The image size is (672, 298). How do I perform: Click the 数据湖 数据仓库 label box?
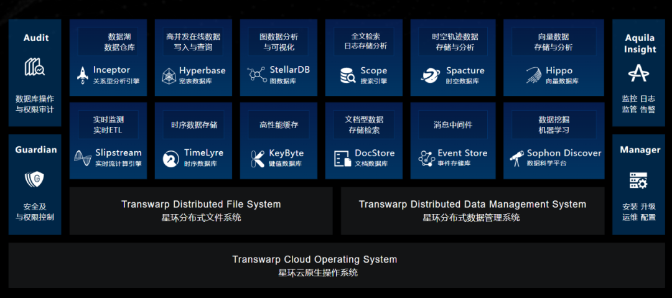pos(108,42)
